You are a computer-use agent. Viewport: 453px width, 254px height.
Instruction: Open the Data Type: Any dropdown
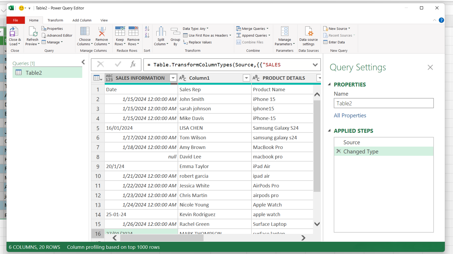[x=196, y=29]
